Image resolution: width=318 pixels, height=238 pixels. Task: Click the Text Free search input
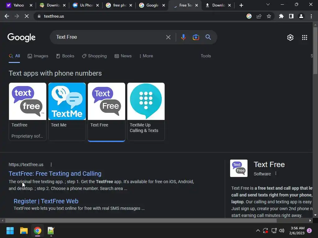pyautogui.click(x=110, y=37)
